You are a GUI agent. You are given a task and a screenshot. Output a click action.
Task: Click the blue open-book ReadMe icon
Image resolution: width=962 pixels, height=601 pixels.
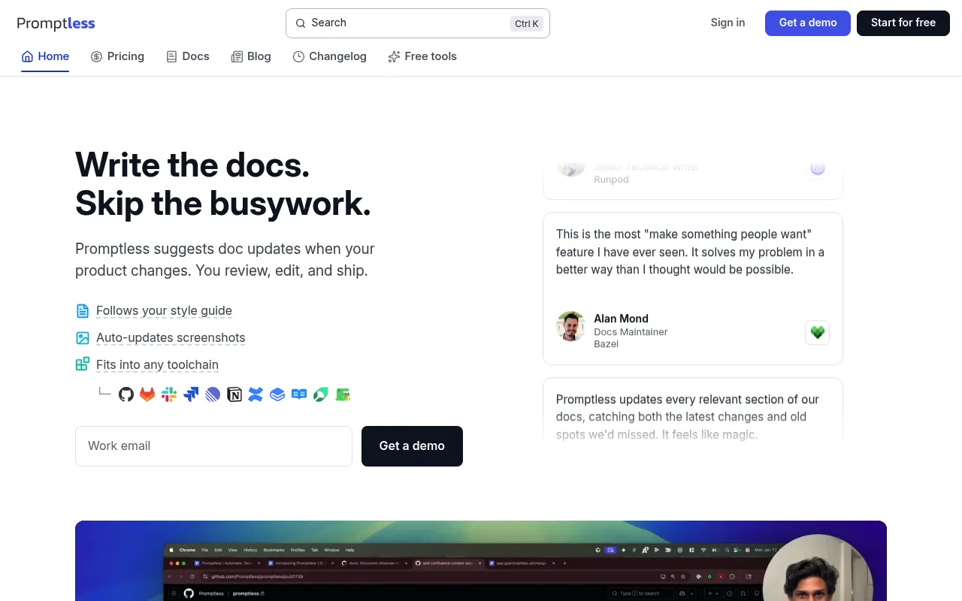click(x=299, y=394)
